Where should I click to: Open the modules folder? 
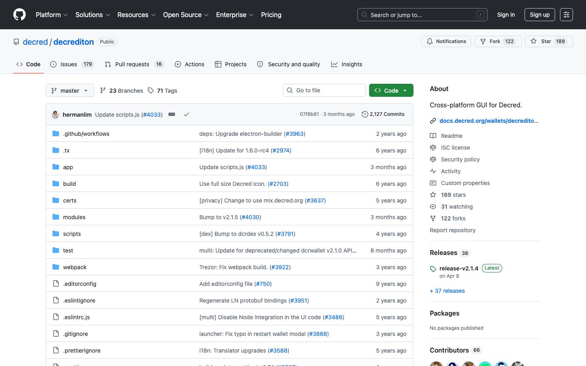pyautogui.click(x=74, y=217)
